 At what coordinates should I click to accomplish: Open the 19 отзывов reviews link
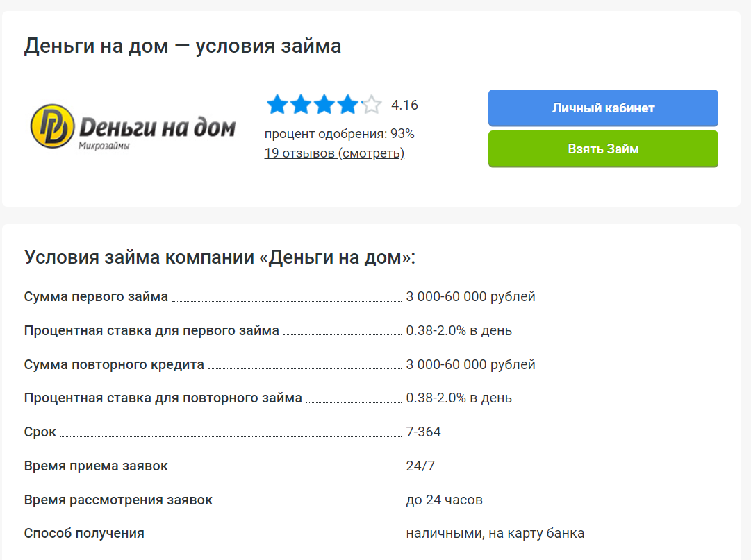[x=334, y=153]
